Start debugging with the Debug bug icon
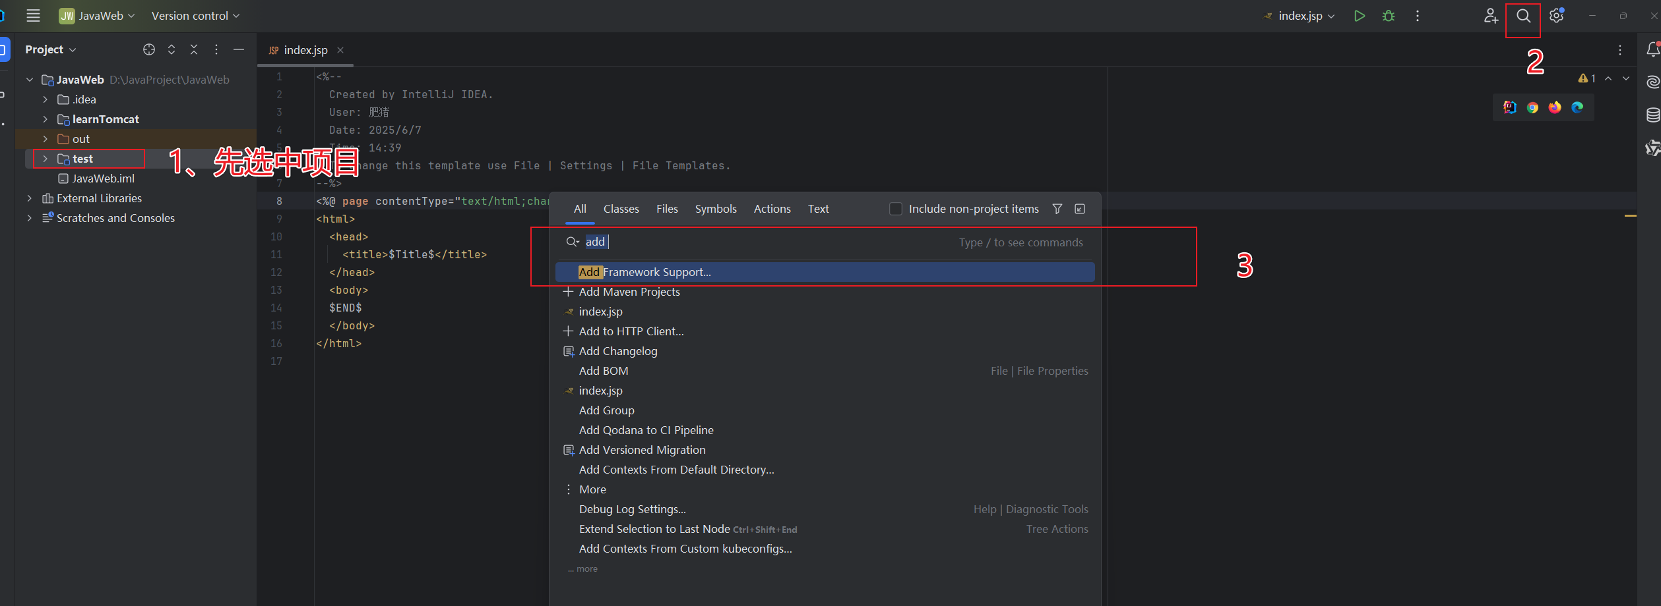1661x606 pixels. [1389, 16]
